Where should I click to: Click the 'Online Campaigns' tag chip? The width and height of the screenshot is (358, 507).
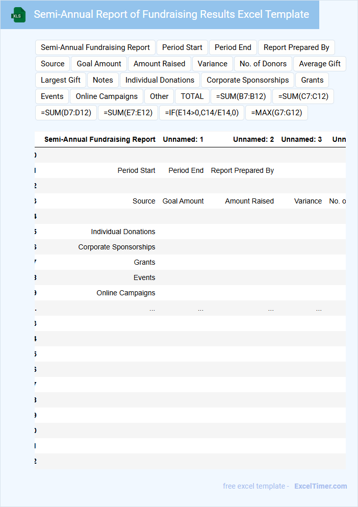pos(107,96)
